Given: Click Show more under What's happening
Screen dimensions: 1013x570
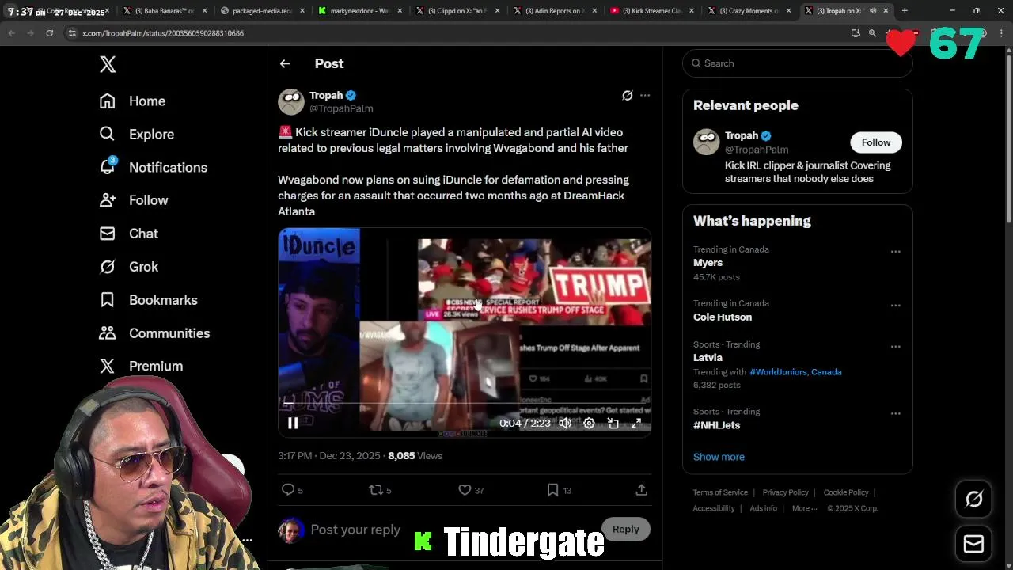Looking at the screenshot, I should [719, 457].
